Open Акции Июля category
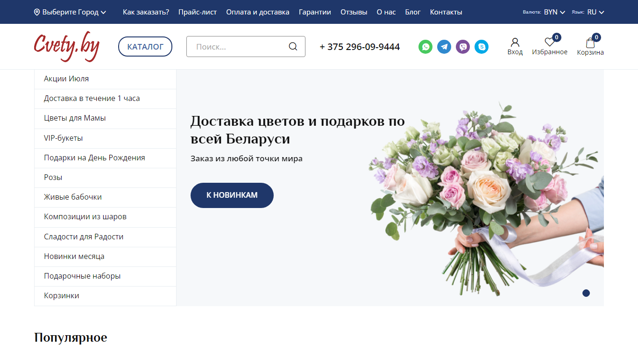Image resolution: width=638 pixels, height=359 pixels. pos(105,79)
